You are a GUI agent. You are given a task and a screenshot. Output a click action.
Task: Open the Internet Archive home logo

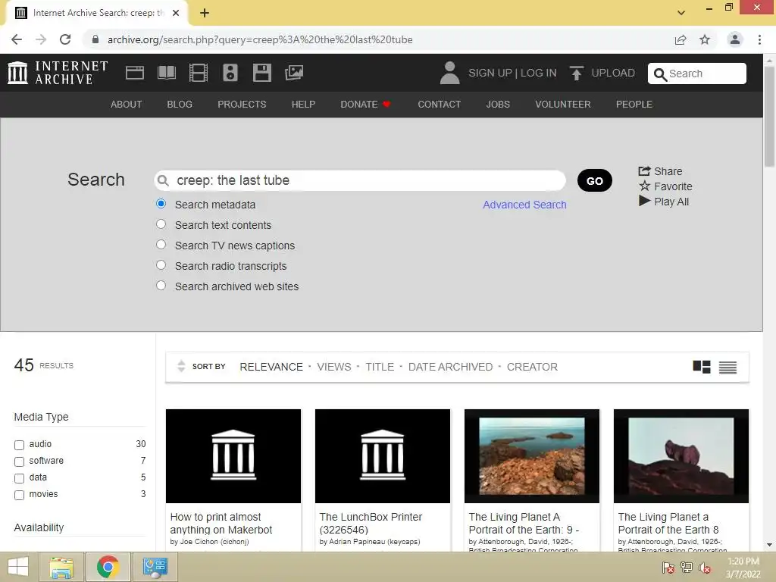click(x=58, y=73)
